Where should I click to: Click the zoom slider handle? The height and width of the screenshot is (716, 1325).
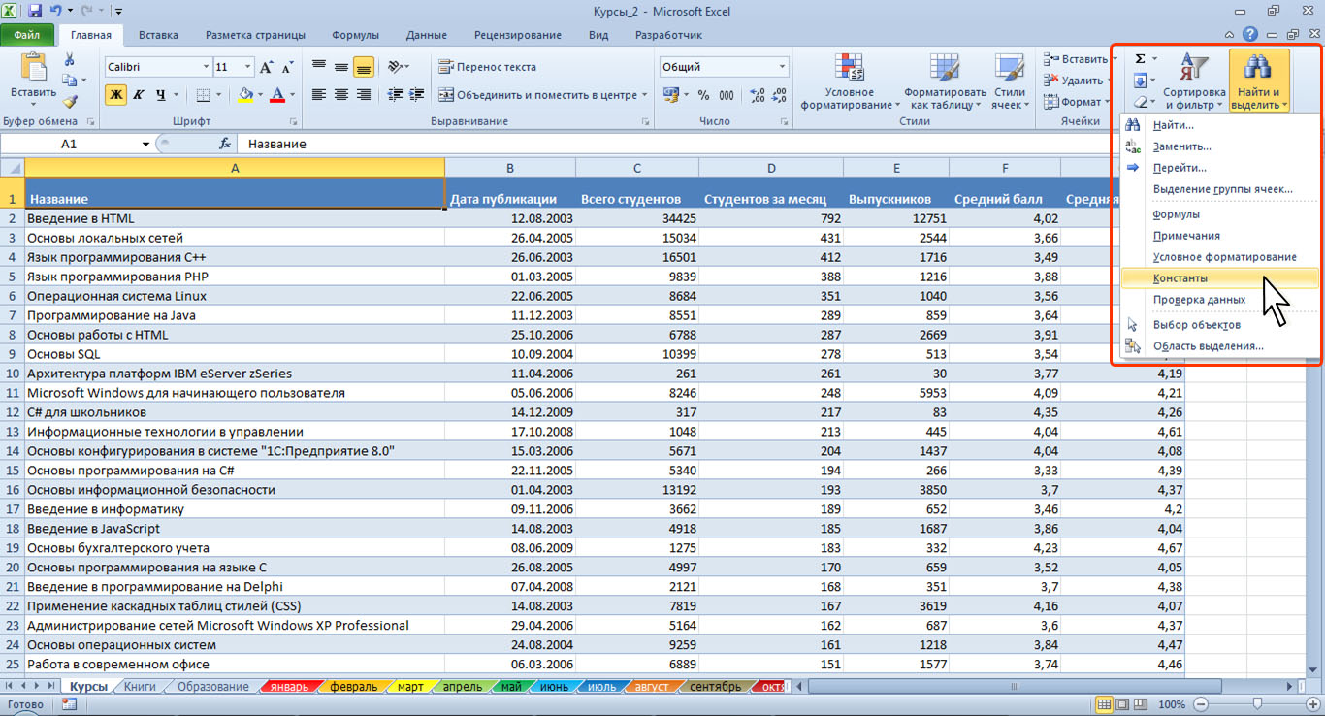(x=1257, y=704)
